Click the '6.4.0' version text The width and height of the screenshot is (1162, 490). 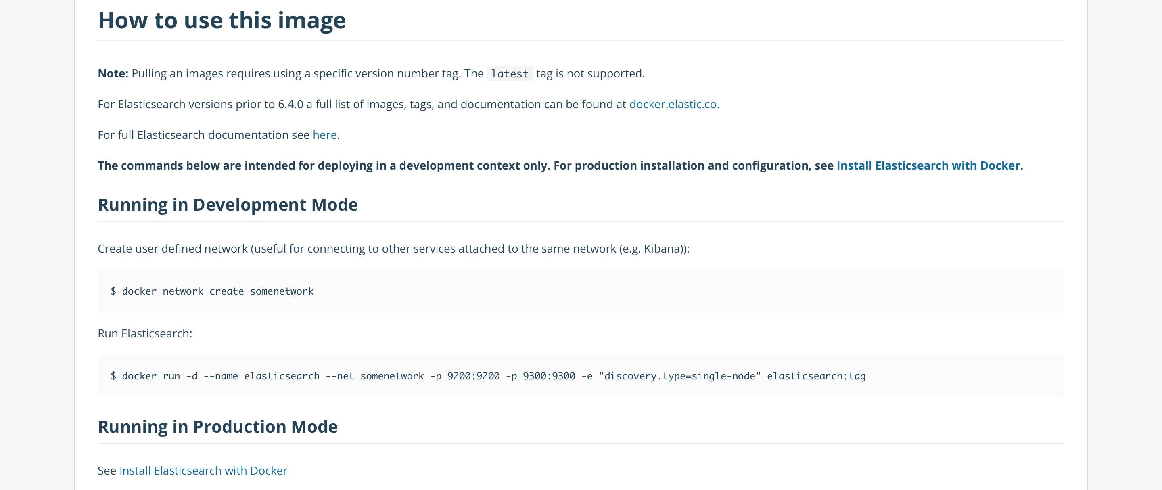290,104
